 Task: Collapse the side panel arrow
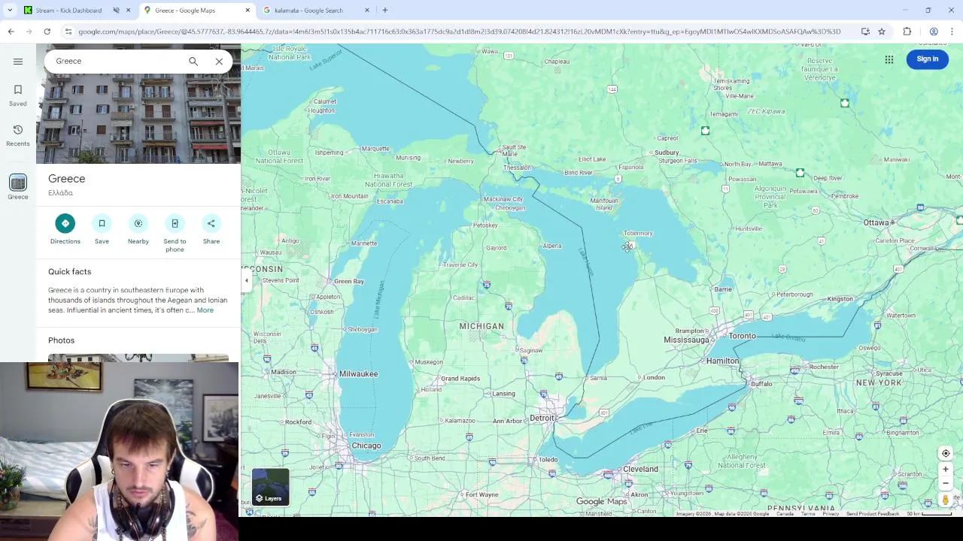pyautogui.click(x=246, y=280)
